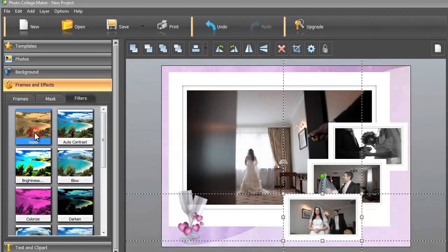Select the Filters tab
Image resolution: width=448 pixels, height=252 pixels.
pos(81,98)
